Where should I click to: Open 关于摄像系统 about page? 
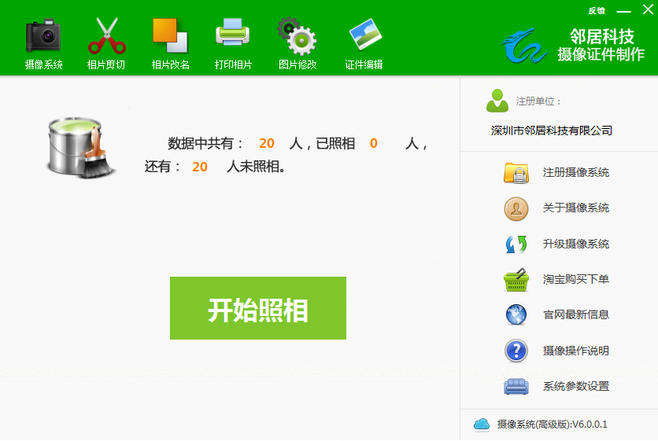coord(575,208)
